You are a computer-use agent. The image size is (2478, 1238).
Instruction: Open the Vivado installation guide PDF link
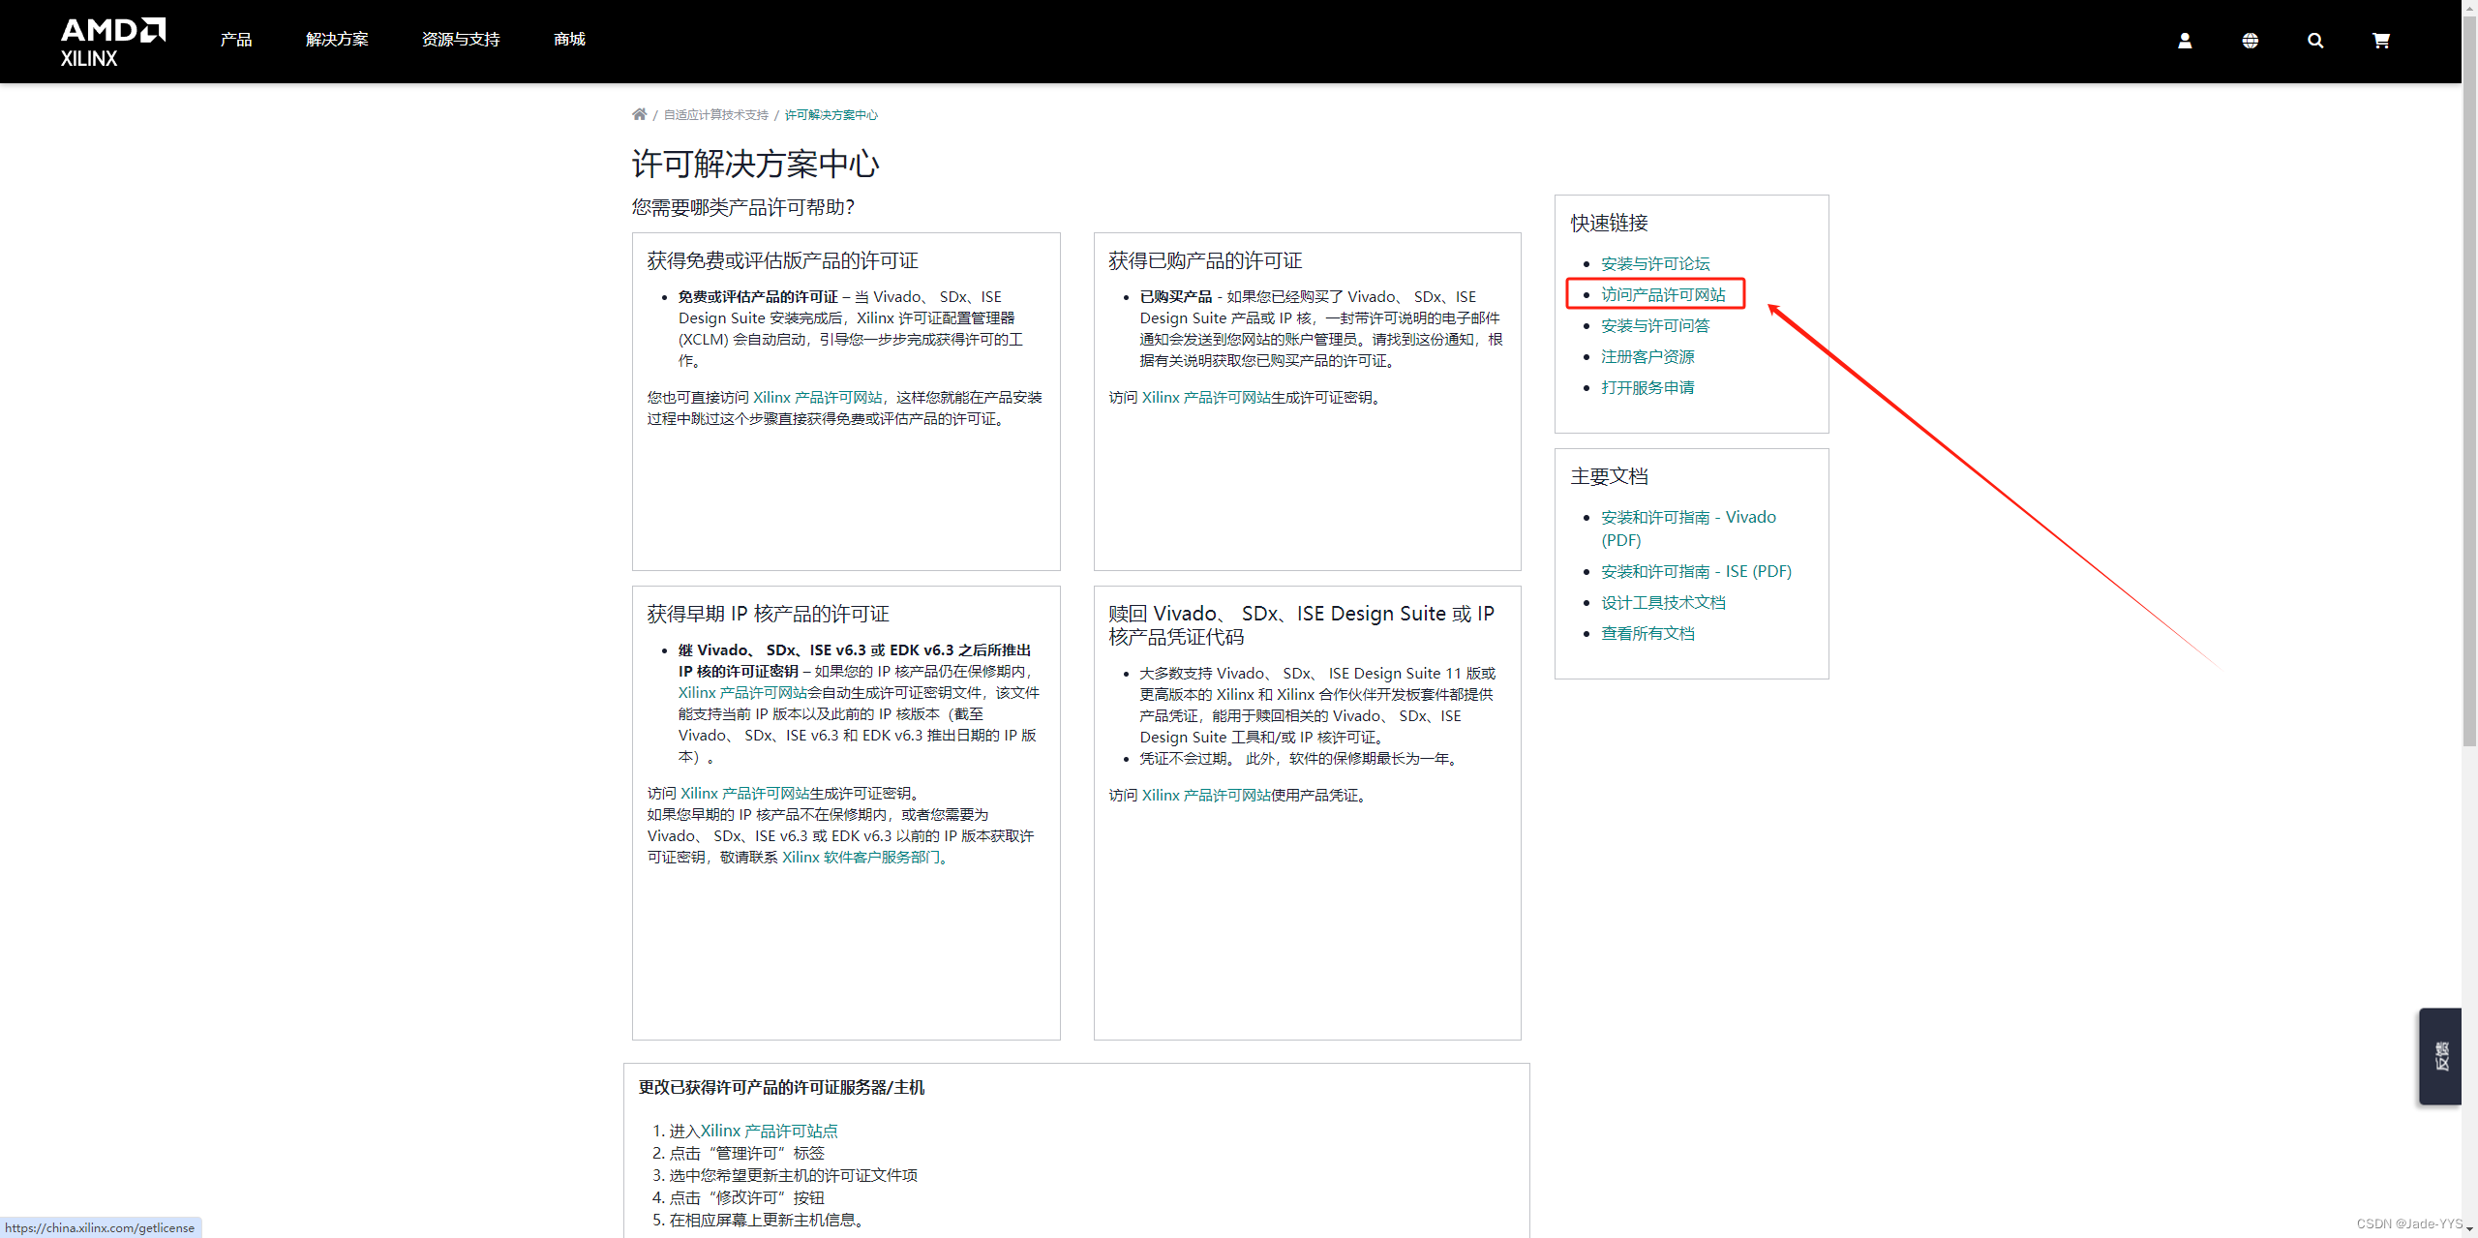(x=1688, y=517)
